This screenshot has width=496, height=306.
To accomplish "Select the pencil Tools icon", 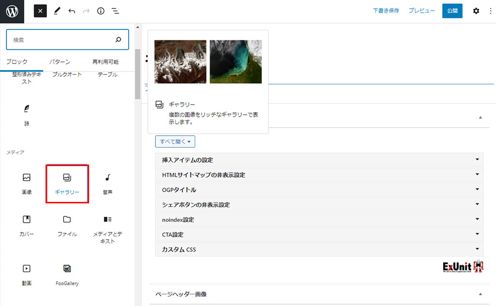I will [x=57, y=11].
